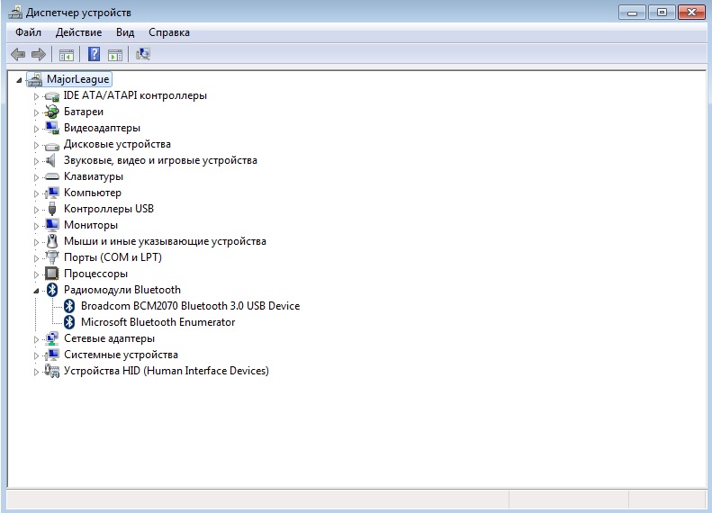Click the speaker icon for Звуковые устройства
This screenshot has height=513, width=712.
[50, 160]
